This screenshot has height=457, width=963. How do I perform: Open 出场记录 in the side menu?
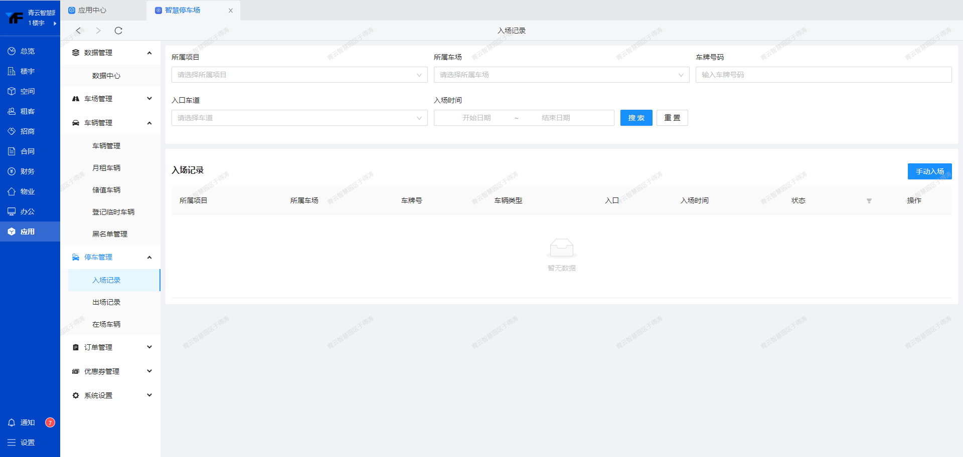point(106,302)
